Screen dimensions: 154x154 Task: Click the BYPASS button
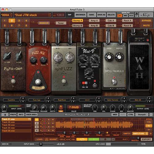146,21
